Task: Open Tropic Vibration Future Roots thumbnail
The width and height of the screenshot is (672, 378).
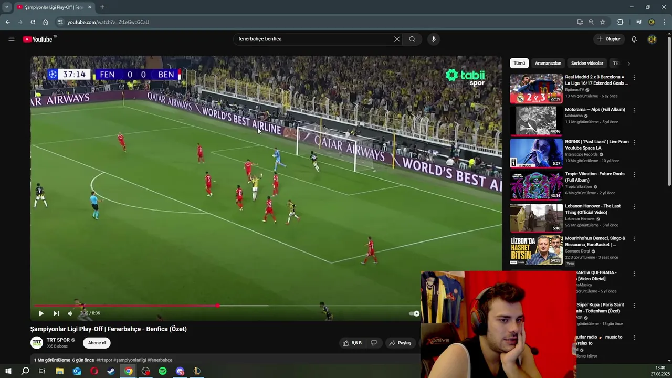Action: coord(536,185)
